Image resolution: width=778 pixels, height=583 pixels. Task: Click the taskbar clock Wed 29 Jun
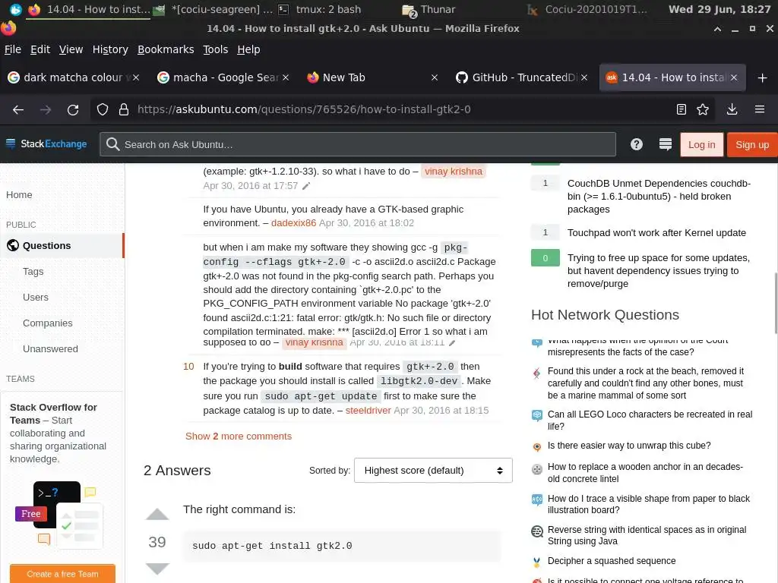719,9
